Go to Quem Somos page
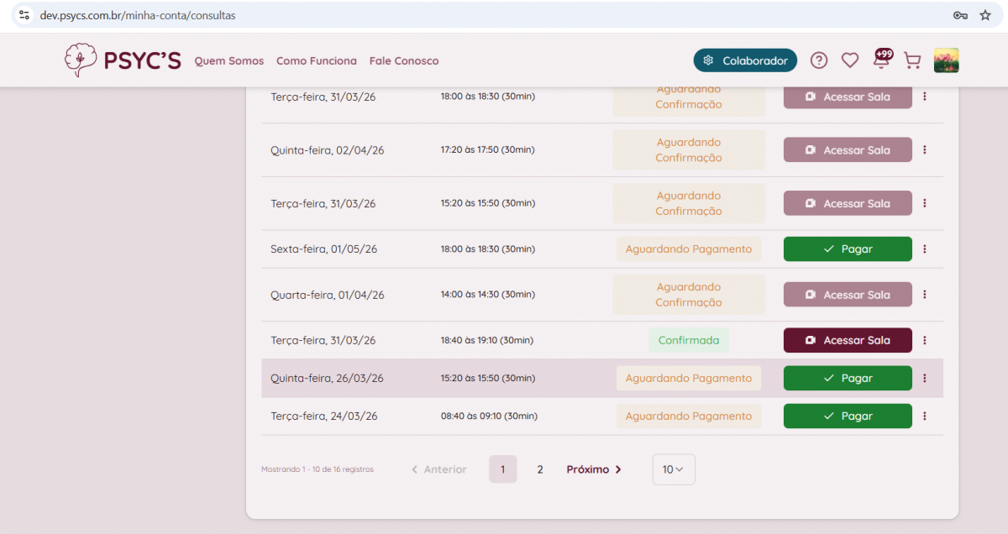 tap(229, 60)
